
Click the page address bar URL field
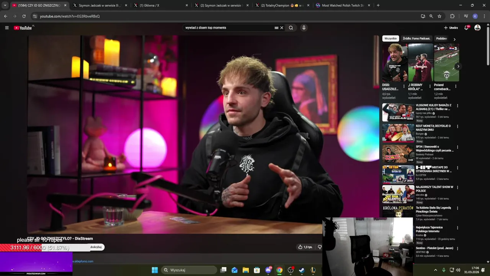tap(226, 16)
